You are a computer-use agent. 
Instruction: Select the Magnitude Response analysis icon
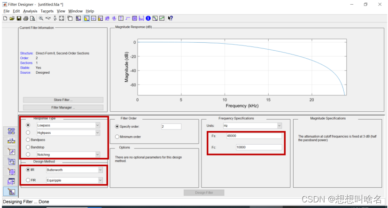86,18
